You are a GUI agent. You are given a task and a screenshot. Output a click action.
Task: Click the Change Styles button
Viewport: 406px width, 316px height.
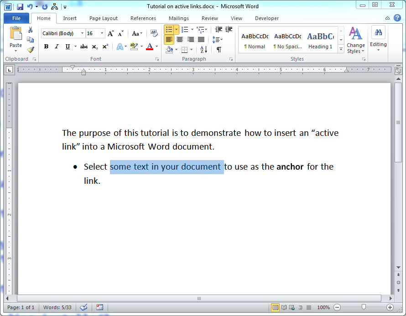point(355,40)
